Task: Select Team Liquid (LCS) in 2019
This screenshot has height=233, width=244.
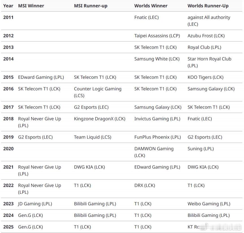Action: (93, 137)
